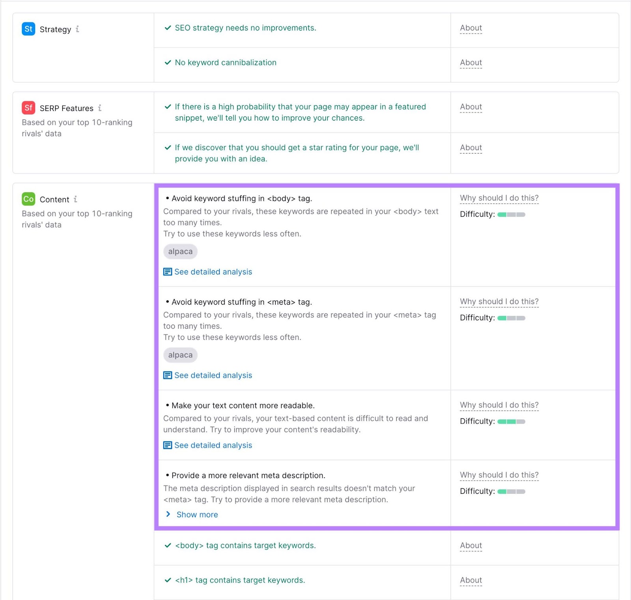Screen dimensions: 631x600
Task: Click alpaca keyword chip under body tag idea
Action: click(x=180, y=251)
